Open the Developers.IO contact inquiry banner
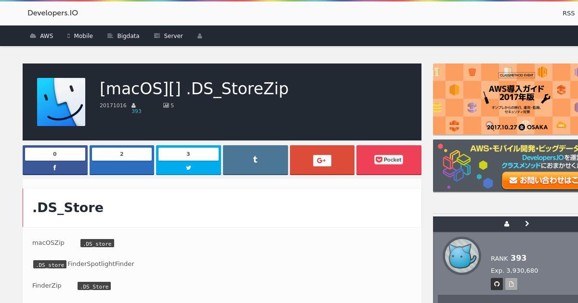 point(505,166)
